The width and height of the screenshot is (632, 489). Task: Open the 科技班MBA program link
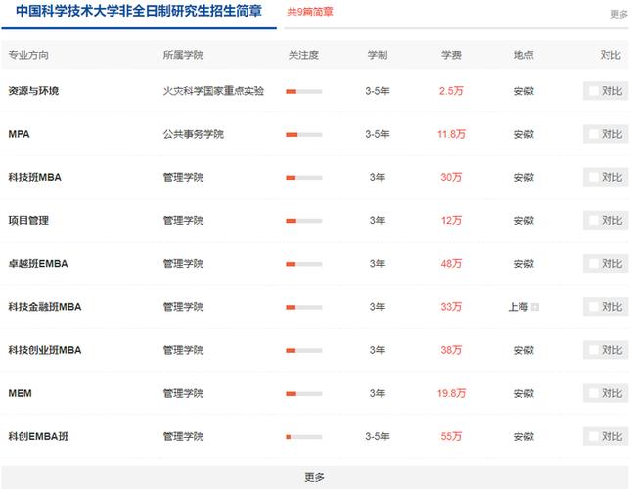(x=34, y=177)
